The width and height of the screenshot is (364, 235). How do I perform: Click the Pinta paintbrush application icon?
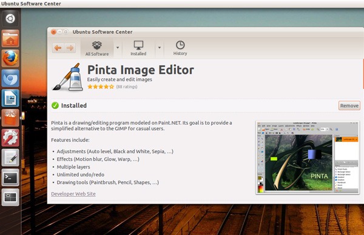pyautogui.click(x=68, y=77)
